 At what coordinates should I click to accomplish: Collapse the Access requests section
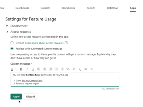point(7,32)
